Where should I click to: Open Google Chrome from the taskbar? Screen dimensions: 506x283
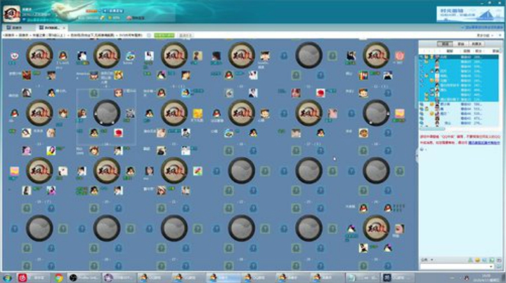58,277
